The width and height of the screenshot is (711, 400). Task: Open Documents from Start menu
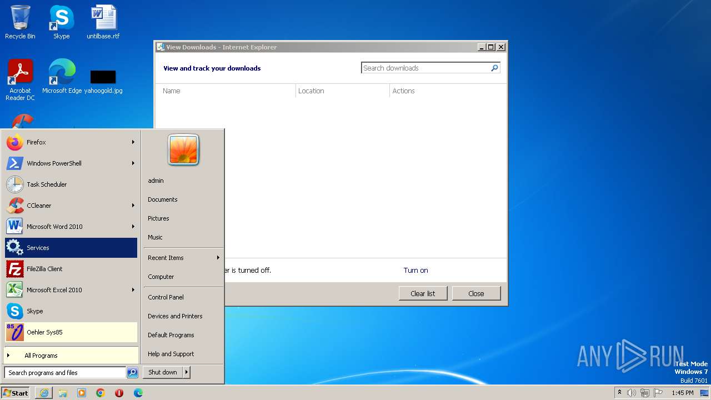163,199
